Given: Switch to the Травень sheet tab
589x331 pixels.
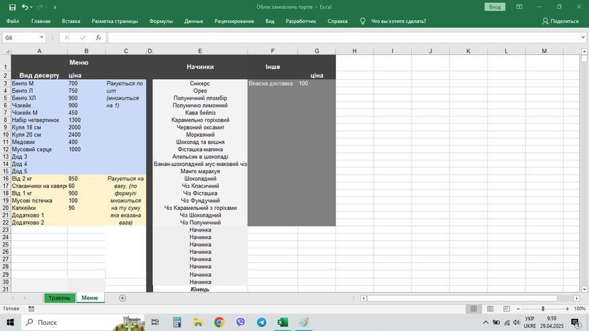Looking at the screenshot, I should [x=60, y=298].
